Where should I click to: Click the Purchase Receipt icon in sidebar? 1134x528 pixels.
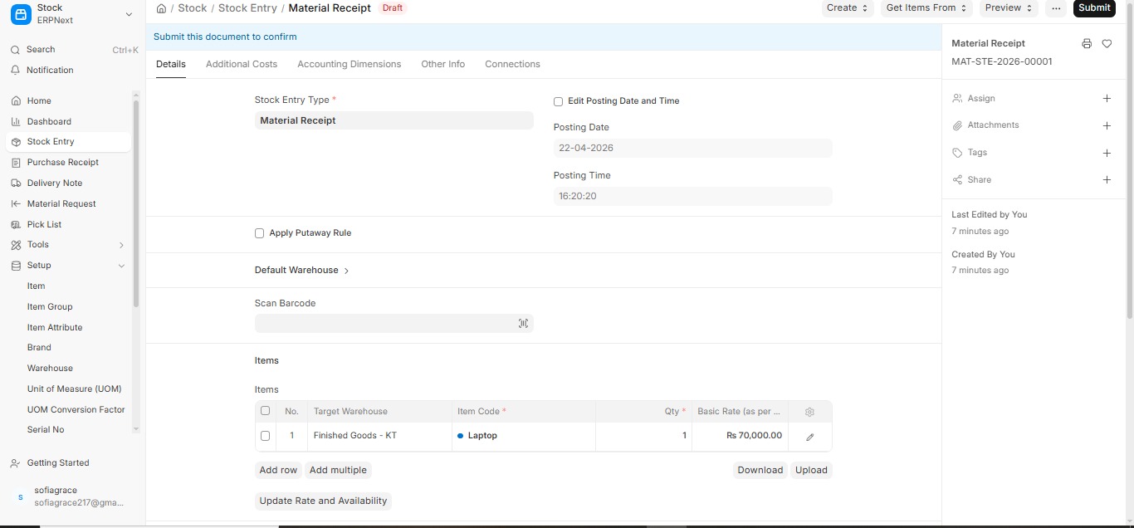coord(16,163)
